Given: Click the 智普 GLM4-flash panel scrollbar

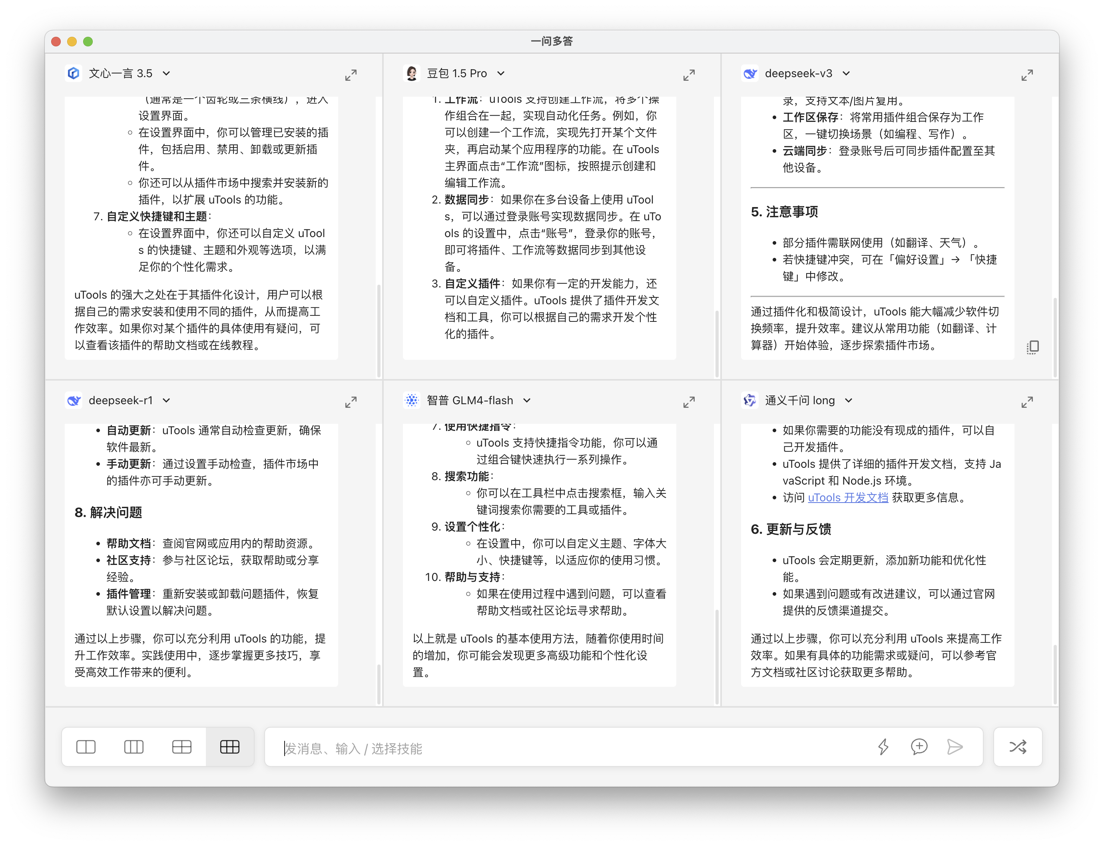Looking at the screenshot, I should tap(716, 657).
